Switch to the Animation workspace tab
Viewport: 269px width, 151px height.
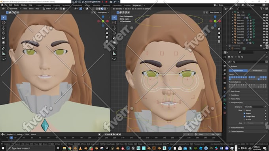tap(97, 6)
